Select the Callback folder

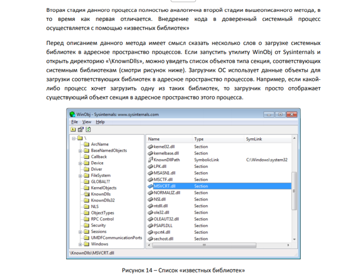(x=99, y=157)
